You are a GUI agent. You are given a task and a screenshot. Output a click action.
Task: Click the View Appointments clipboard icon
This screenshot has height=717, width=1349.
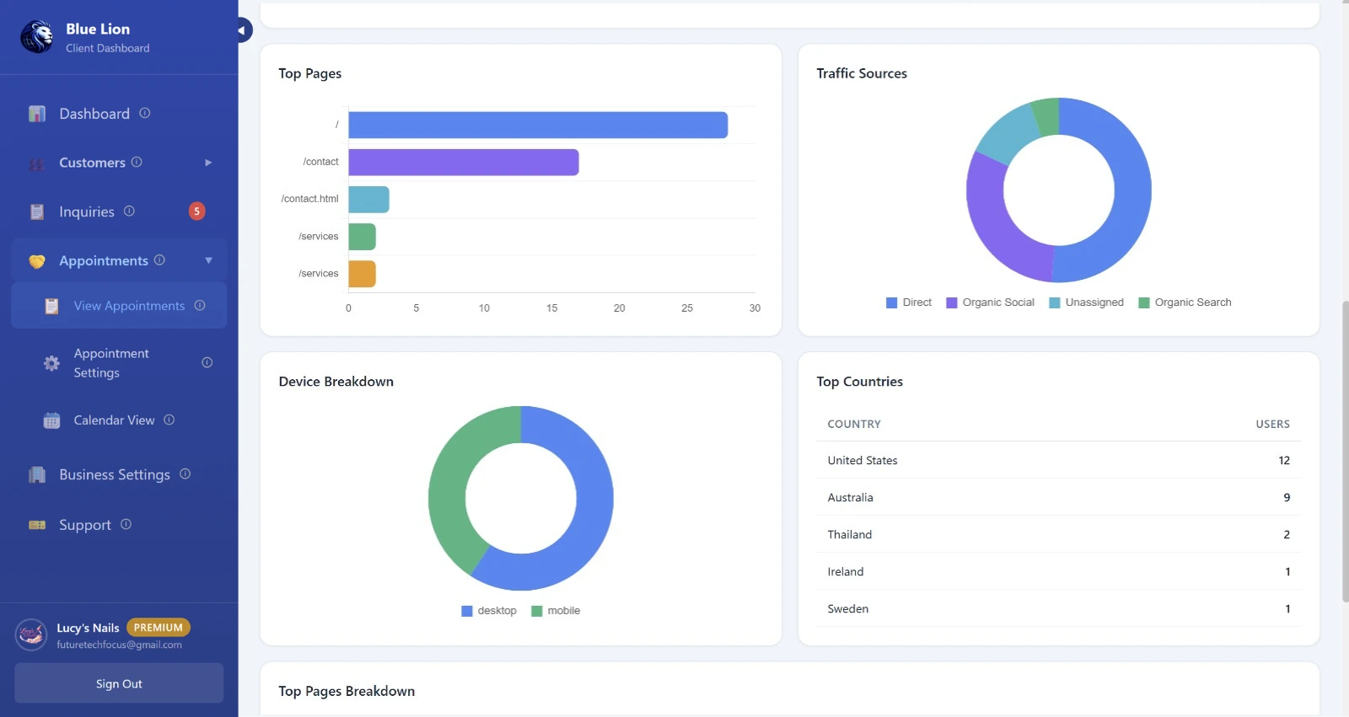(51, 306)
